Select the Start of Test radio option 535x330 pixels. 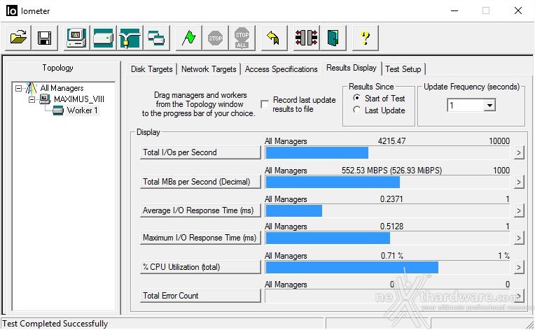(x=357, y=98)
